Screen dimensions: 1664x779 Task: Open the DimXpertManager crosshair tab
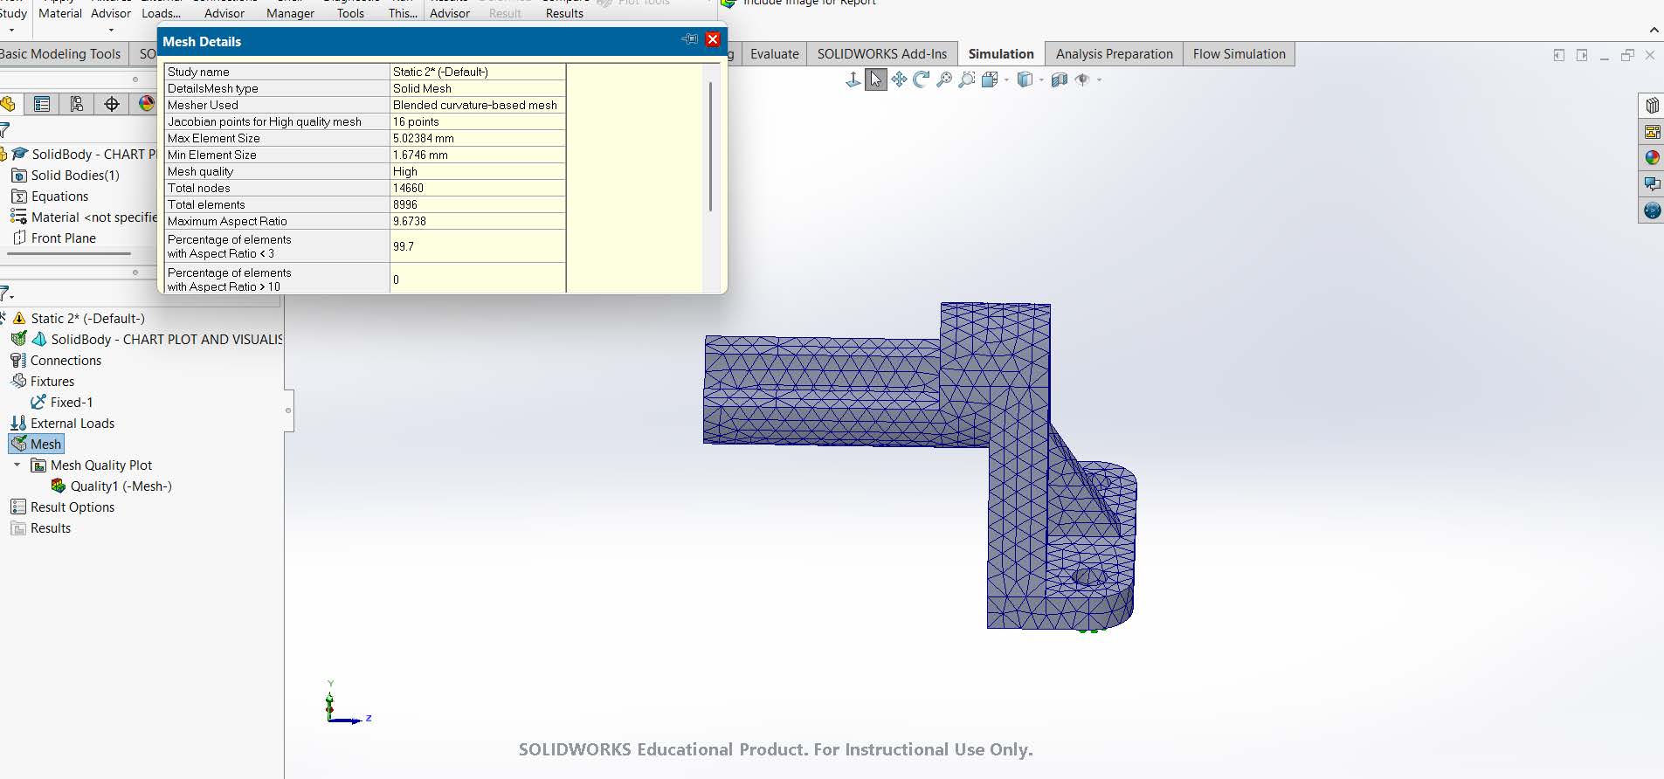pos(112,105)
